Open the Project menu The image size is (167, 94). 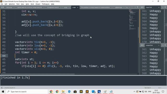tap(38, 4)
